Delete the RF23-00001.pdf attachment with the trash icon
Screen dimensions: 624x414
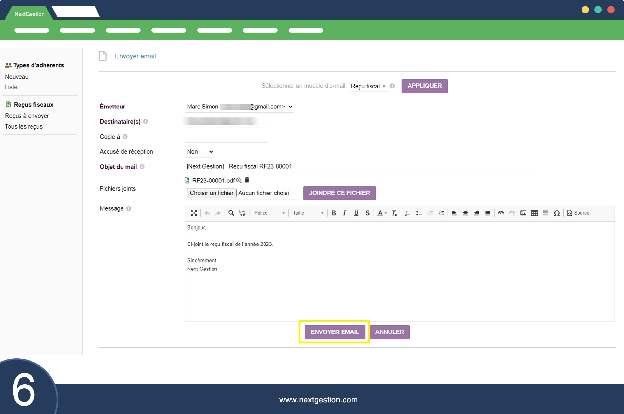click(247, 180)
